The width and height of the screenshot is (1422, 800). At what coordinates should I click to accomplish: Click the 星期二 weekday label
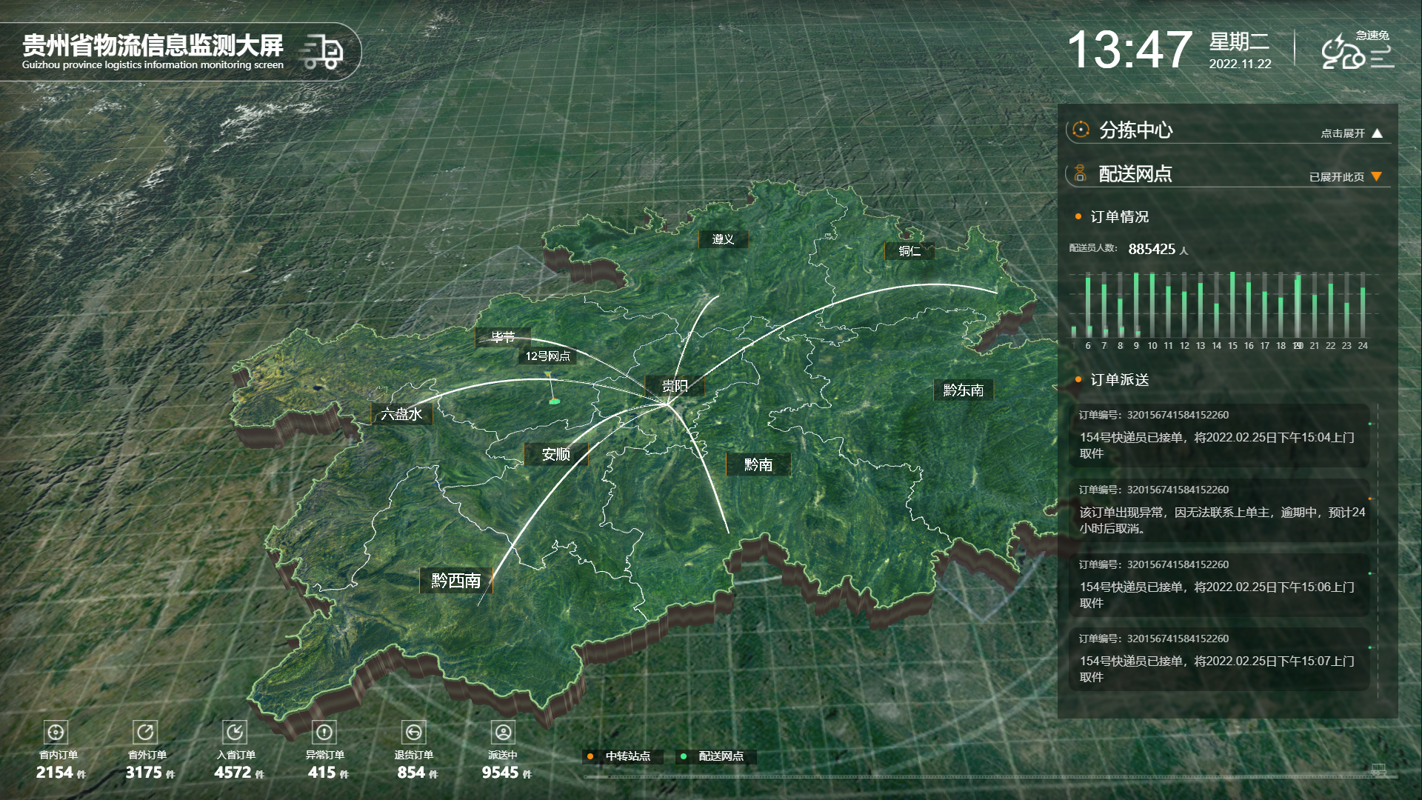pyautogui.click(x=1240, y=41)
